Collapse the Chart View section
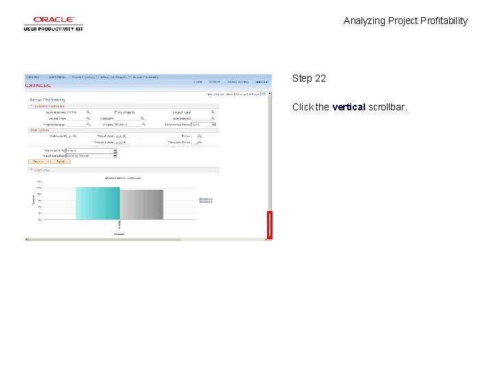Viewport: 493px width, 370px height. click(x=31, y=170)
